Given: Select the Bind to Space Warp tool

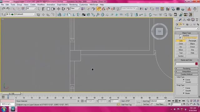Looking at the screenshot, I should click(x=23, y=9).
